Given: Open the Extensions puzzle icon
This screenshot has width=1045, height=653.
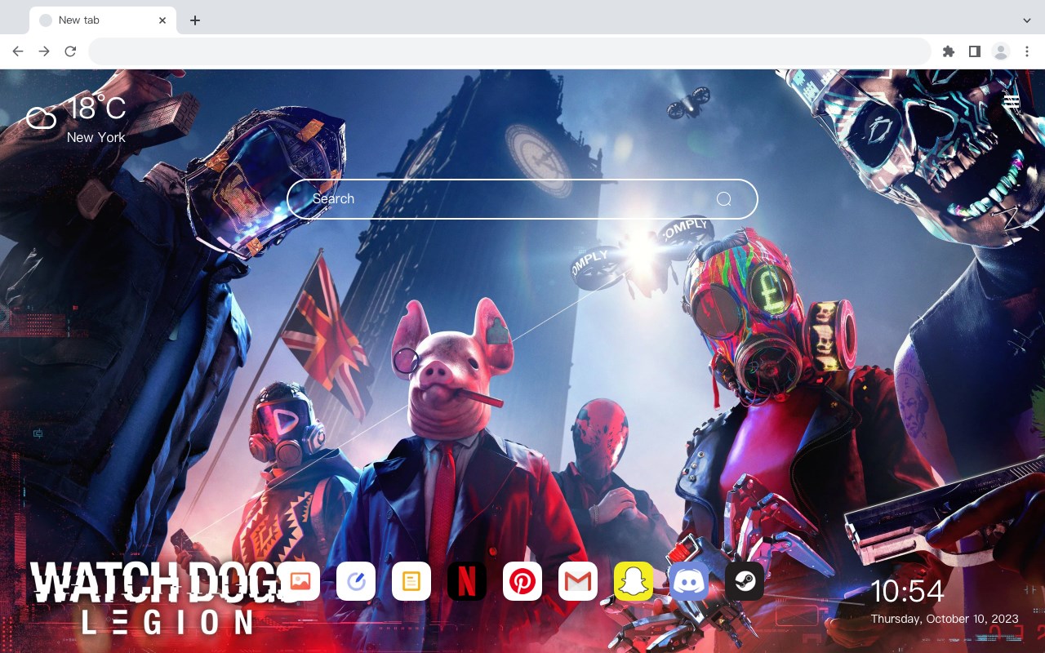Looking at the screenshot, I should pyautogui.click(x=948, y=51).
